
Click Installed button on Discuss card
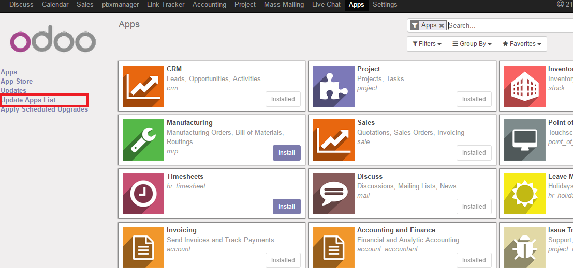[474, 207]
